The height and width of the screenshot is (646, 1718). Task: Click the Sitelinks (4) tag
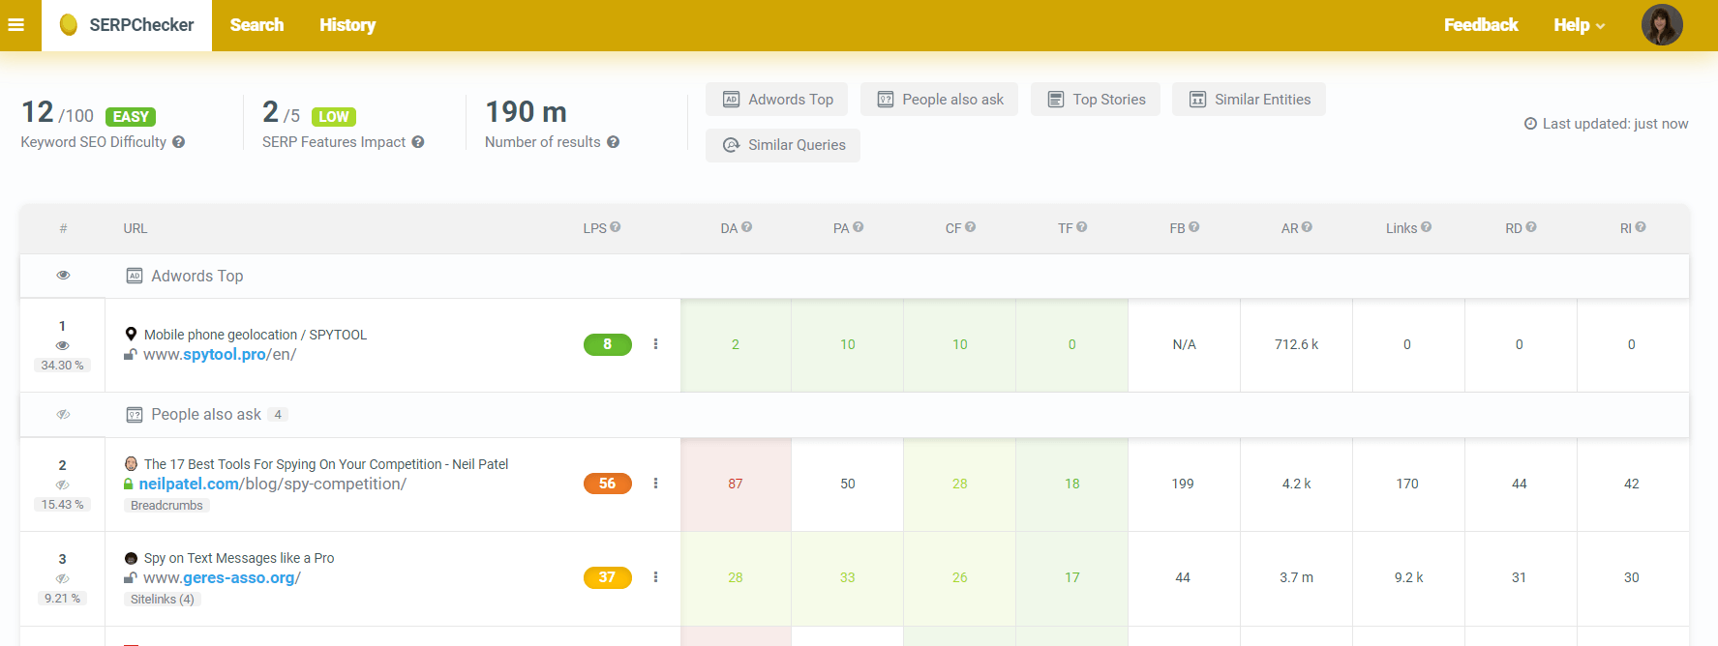point(162,600)
